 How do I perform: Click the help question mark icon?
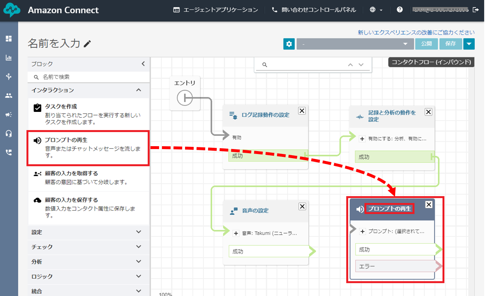400,9
